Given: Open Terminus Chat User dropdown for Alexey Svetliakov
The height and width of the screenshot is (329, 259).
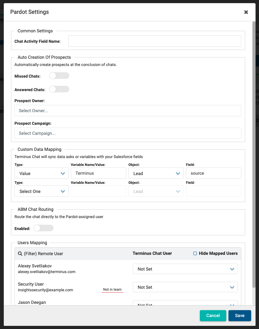Looking at the screenshot, I should pos(185,269).
